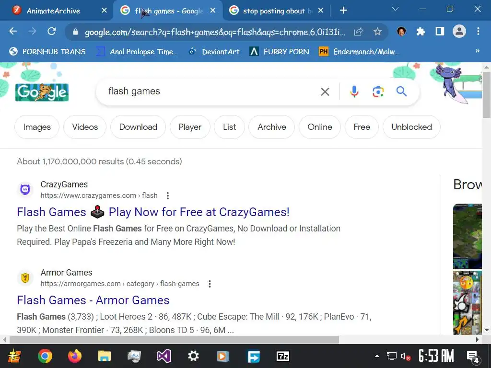Open the tab search dropdown chevron
Viewport: 491px width, 368px height.
[396, 9]
